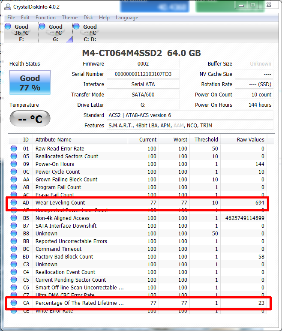Screen dimensions: 282x331
Task: Click the Threshold column header
Action: pyautogui.click(x=205, y=139)
